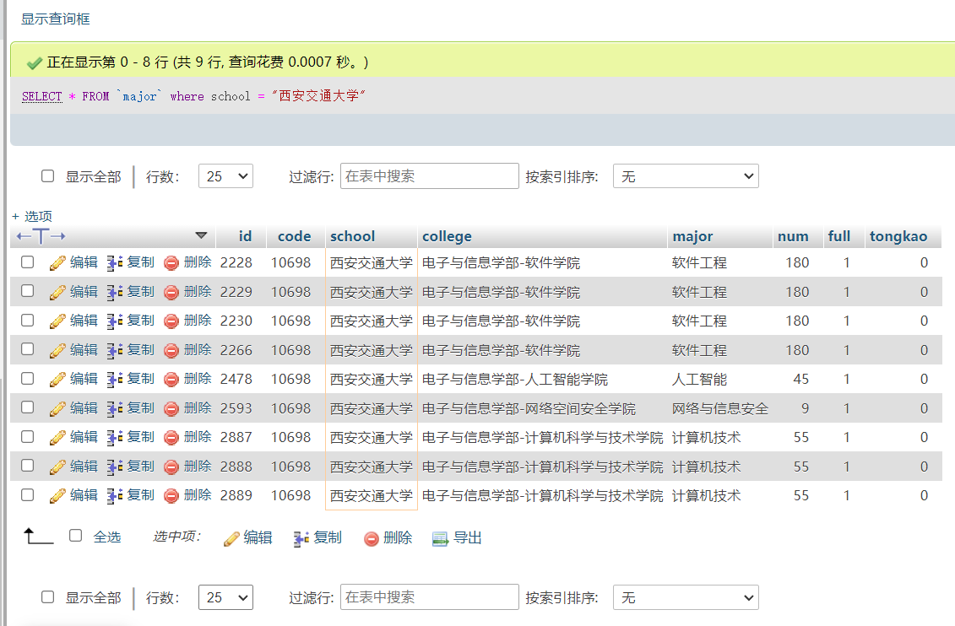955x626 pixels.
Task: Sort table by num column header
Action: coord(793,236)
